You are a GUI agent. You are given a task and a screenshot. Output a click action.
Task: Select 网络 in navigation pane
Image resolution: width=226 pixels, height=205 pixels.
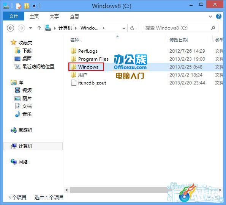click(23, 162)
